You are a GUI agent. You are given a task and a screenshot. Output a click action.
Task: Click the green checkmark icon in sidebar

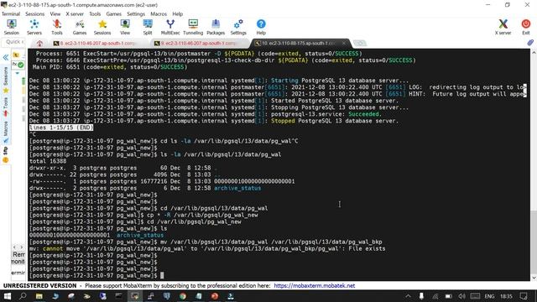click(21, 65)
